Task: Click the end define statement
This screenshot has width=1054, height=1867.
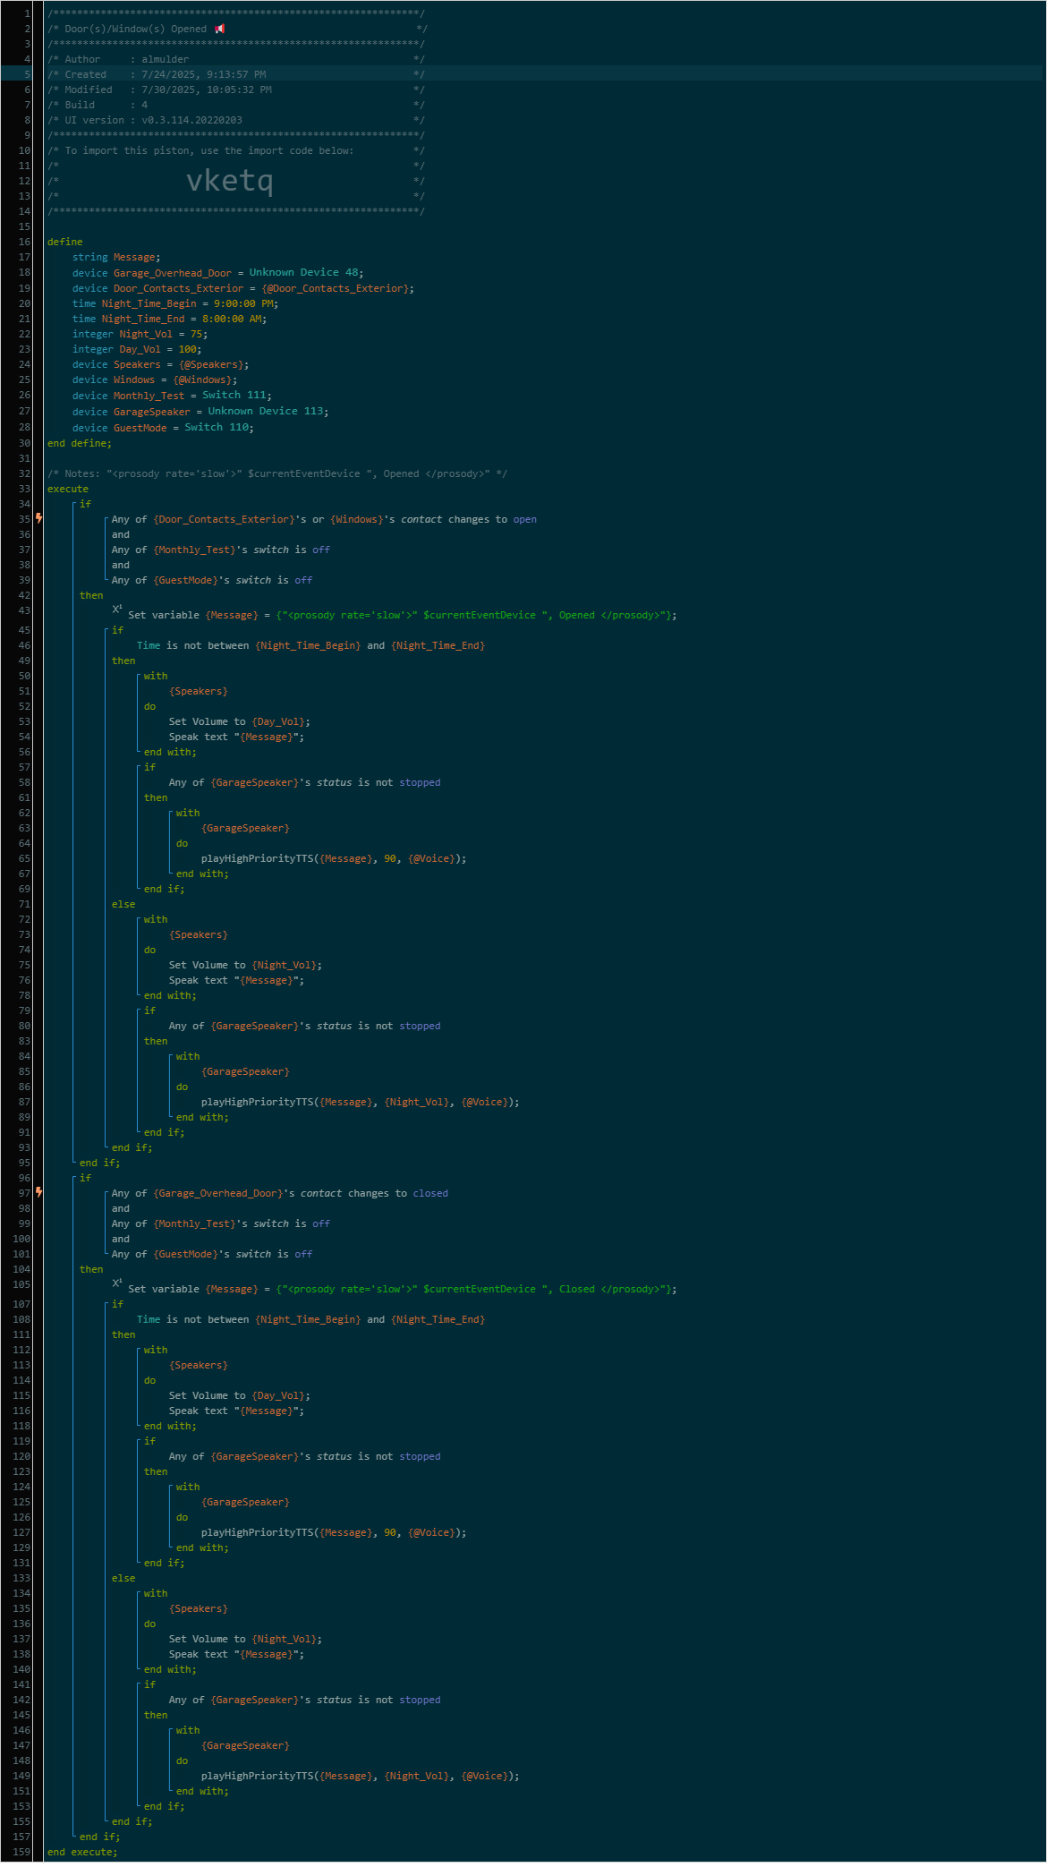Action: pos(80,443)
